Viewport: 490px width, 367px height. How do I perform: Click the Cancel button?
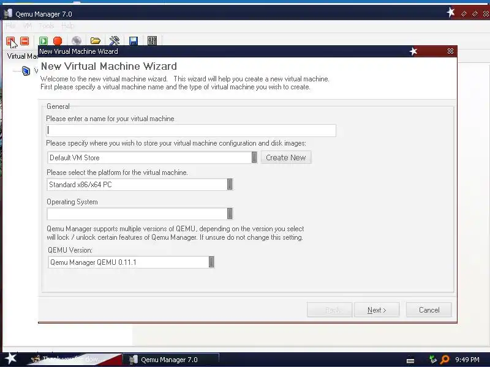(x=429, y=310)
